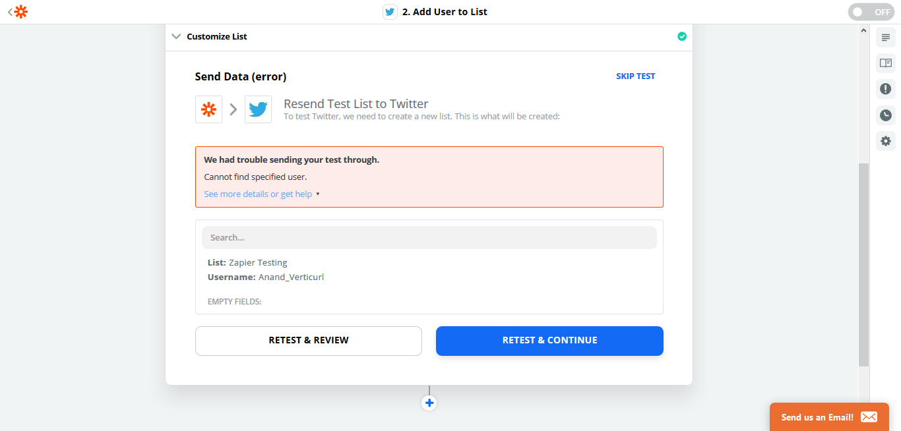Image resolution: width=901 pixels, height=431 pixels.
Task: Collapse the Customize List section
Action: (x=176, y=37)
